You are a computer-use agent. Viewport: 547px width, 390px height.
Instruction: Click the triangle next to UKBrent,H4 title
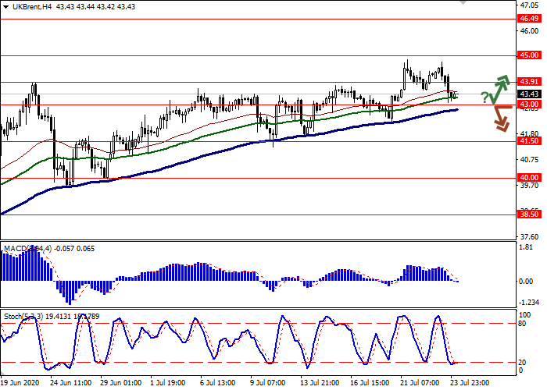click(6, 7)
